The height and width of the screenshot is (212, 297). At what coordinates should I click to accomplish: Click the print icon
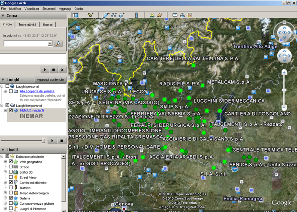click(182, 15)
